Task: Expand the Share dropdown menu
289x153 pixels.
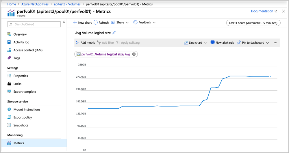Action: tap(120, 23)
